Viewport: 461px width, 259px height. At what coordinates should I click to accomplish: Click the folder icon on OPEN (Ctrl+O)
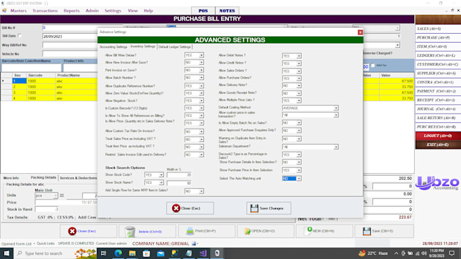click(247, 231)
